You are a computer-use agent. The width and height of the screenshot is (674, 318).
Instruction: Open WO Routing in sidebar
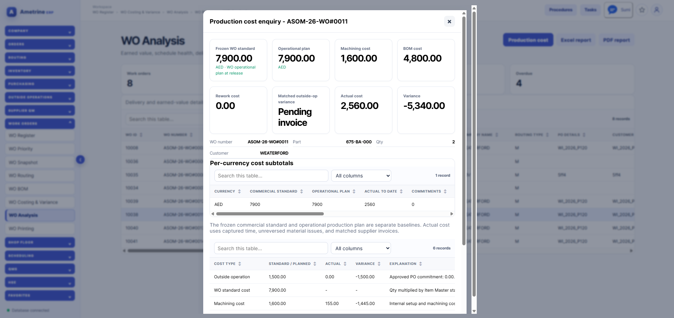[40, 176]
